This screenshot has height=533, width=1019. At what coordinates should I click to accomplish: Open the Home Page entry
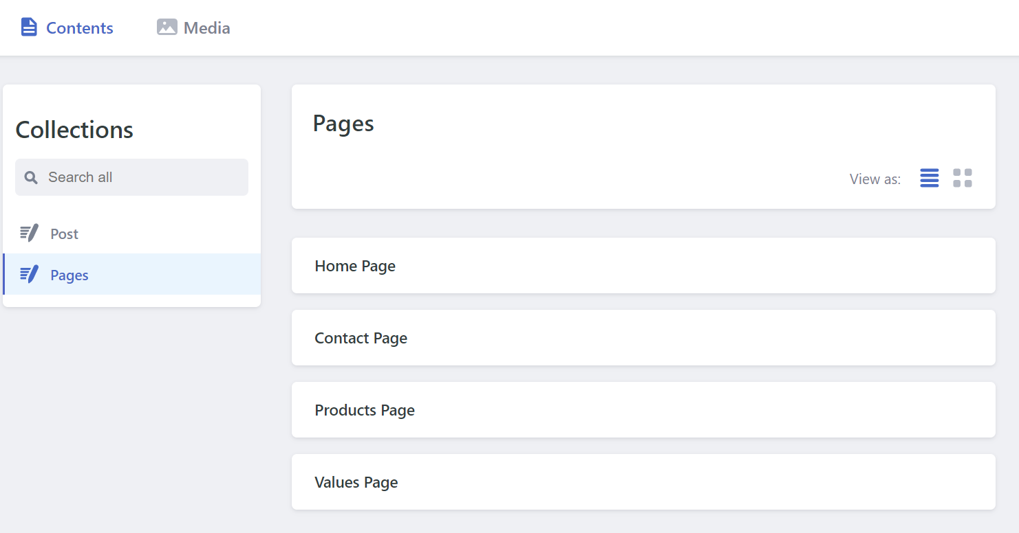pyautogui.click(x=355, y=266)
